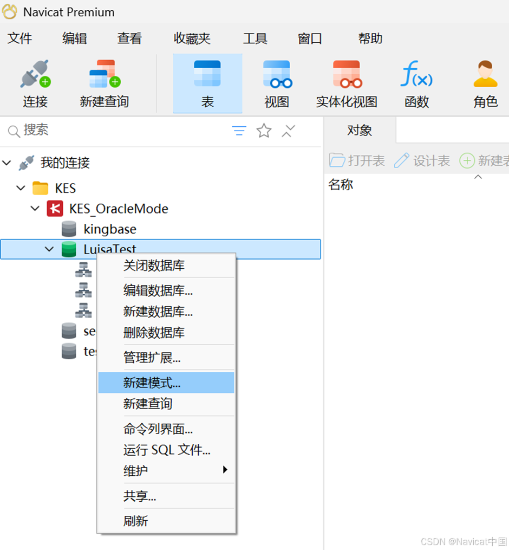
Task: Choose Close Database (关闭数据库) in context menu
Action: 166,266
